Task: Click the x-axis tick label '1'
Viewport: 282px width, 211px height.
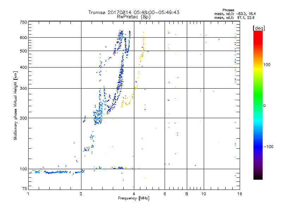Action: [x=28, y=194]
